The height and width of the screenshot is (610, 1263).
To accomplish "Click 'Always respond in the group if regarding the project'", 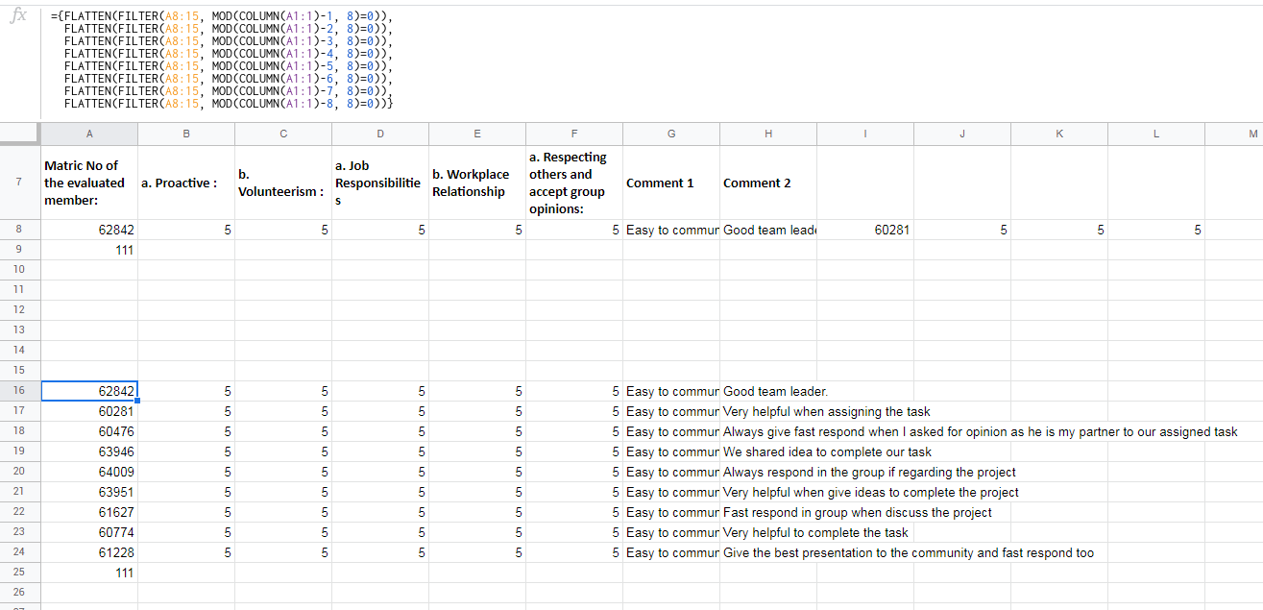I will [x=869, y=472].
